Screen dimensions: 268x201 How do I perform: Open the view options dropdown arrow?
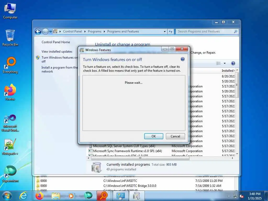point(225,63)
